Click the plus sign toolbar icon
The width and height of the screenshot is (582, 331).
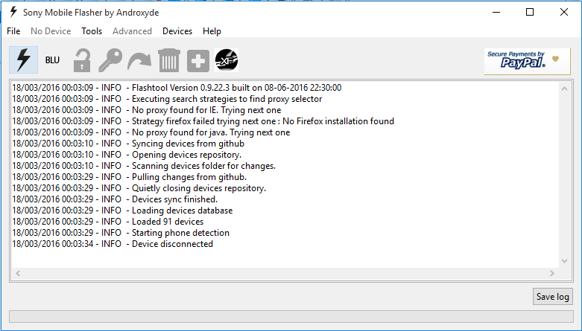(x=197, y=60)
